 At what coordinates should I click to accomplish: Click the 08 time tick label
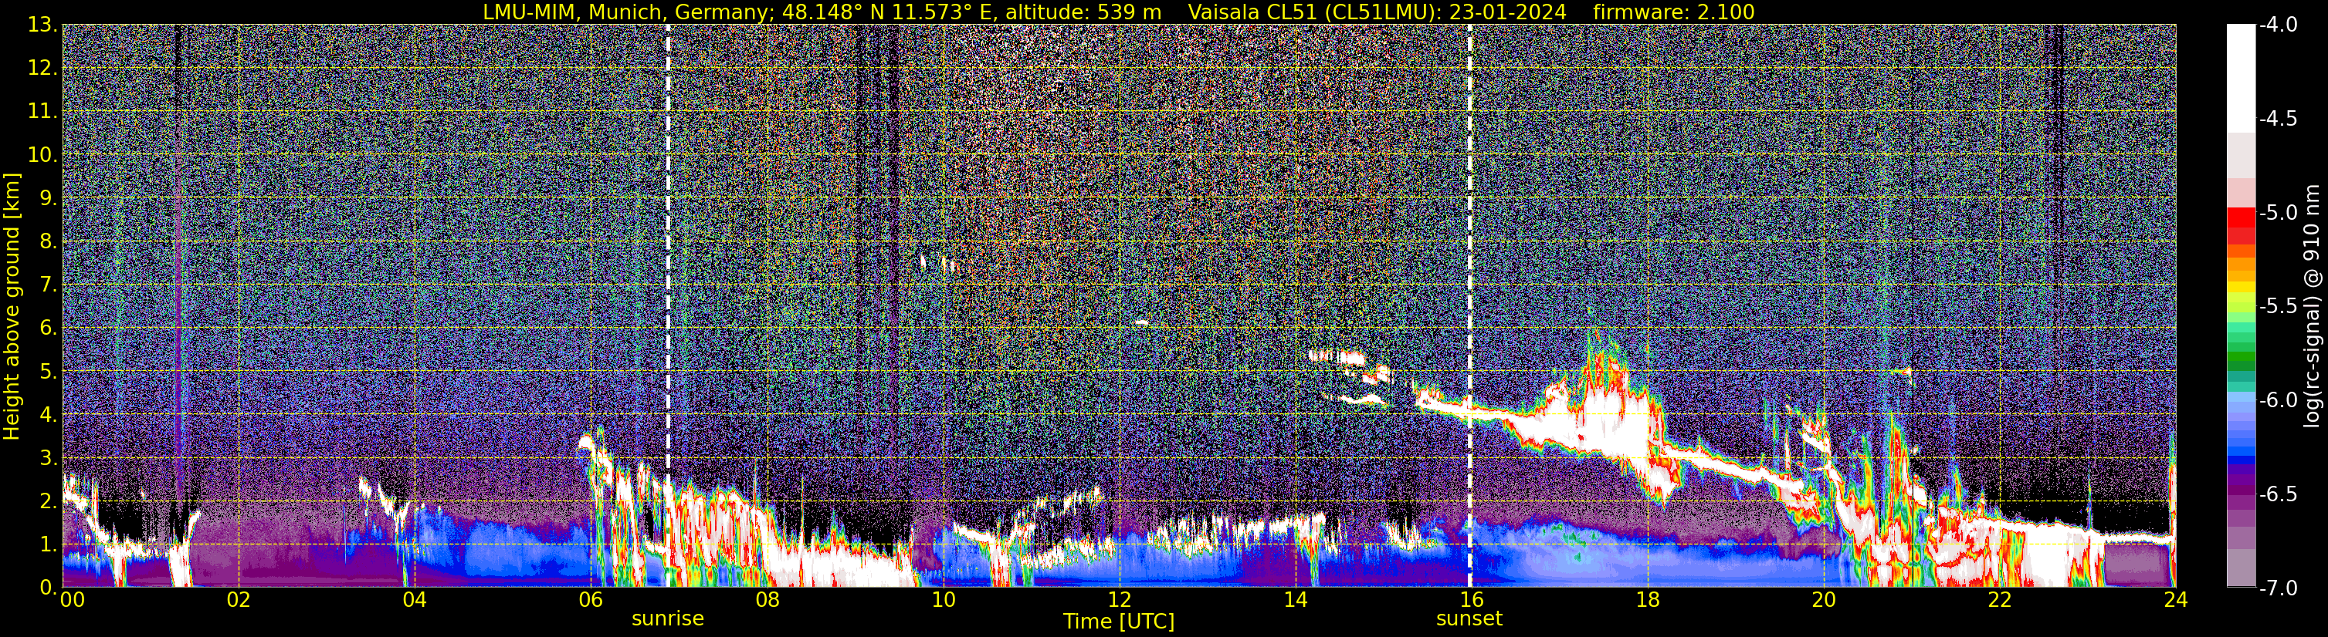(x=767, y=600)
